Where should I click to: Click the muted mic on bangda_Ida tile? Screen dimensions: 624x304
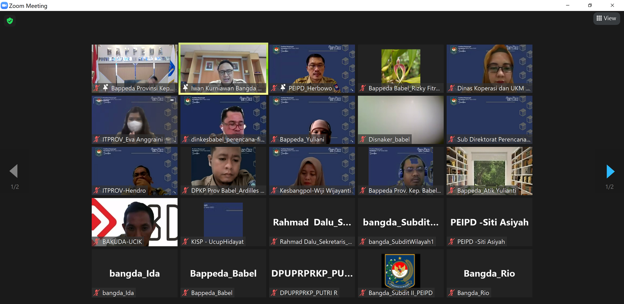pos(97,292)
